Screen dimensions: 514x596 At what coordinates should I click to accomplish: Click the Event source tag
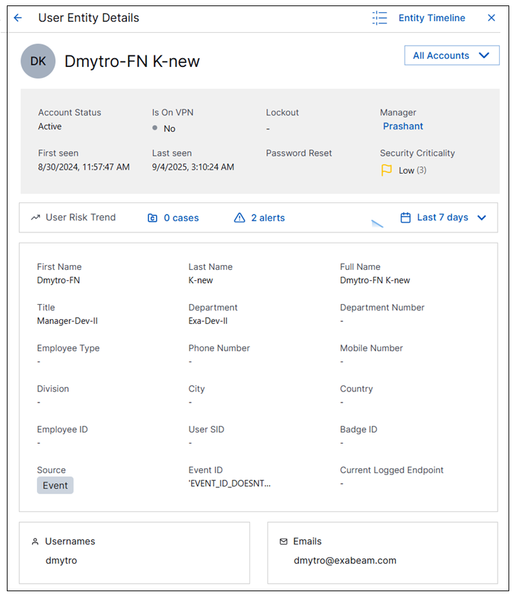pyautogui.click(x=55, y=485)
